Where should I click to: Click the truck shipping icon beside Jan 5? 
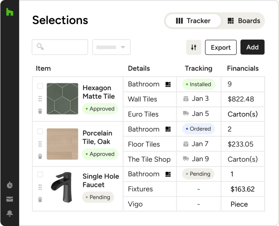(186, 114)
